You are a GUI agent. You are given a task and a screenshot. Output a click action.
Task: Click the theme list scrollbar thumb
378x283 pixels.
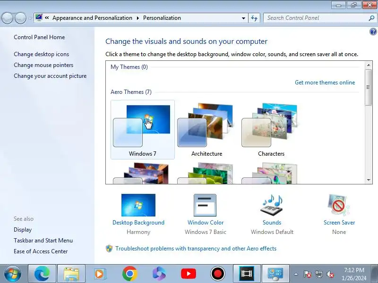[369, 87]
